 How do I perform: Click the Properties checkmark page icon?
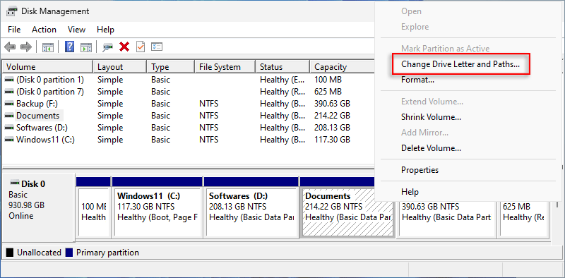[141, 47]
